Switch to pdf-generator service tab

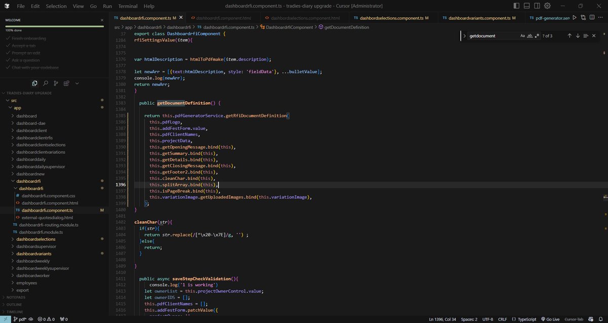(x=549, y=18)
